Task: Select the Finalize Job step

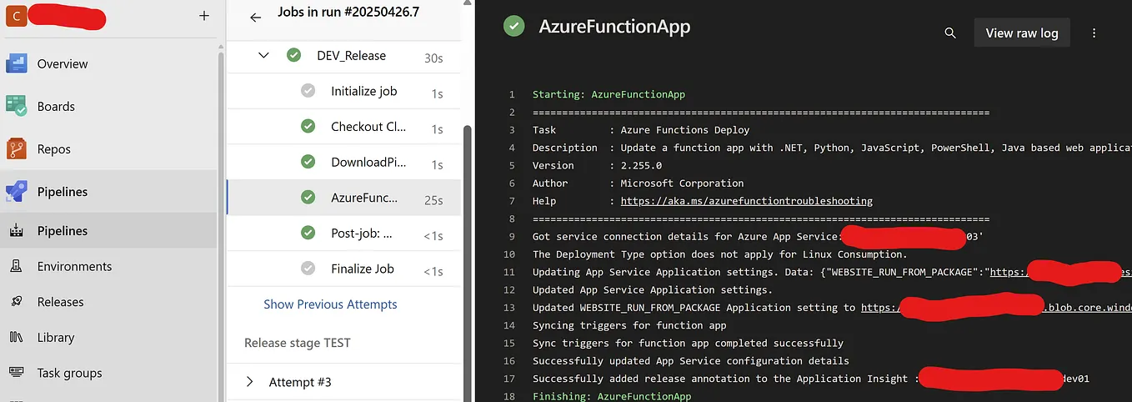Action: click(362, 269)
